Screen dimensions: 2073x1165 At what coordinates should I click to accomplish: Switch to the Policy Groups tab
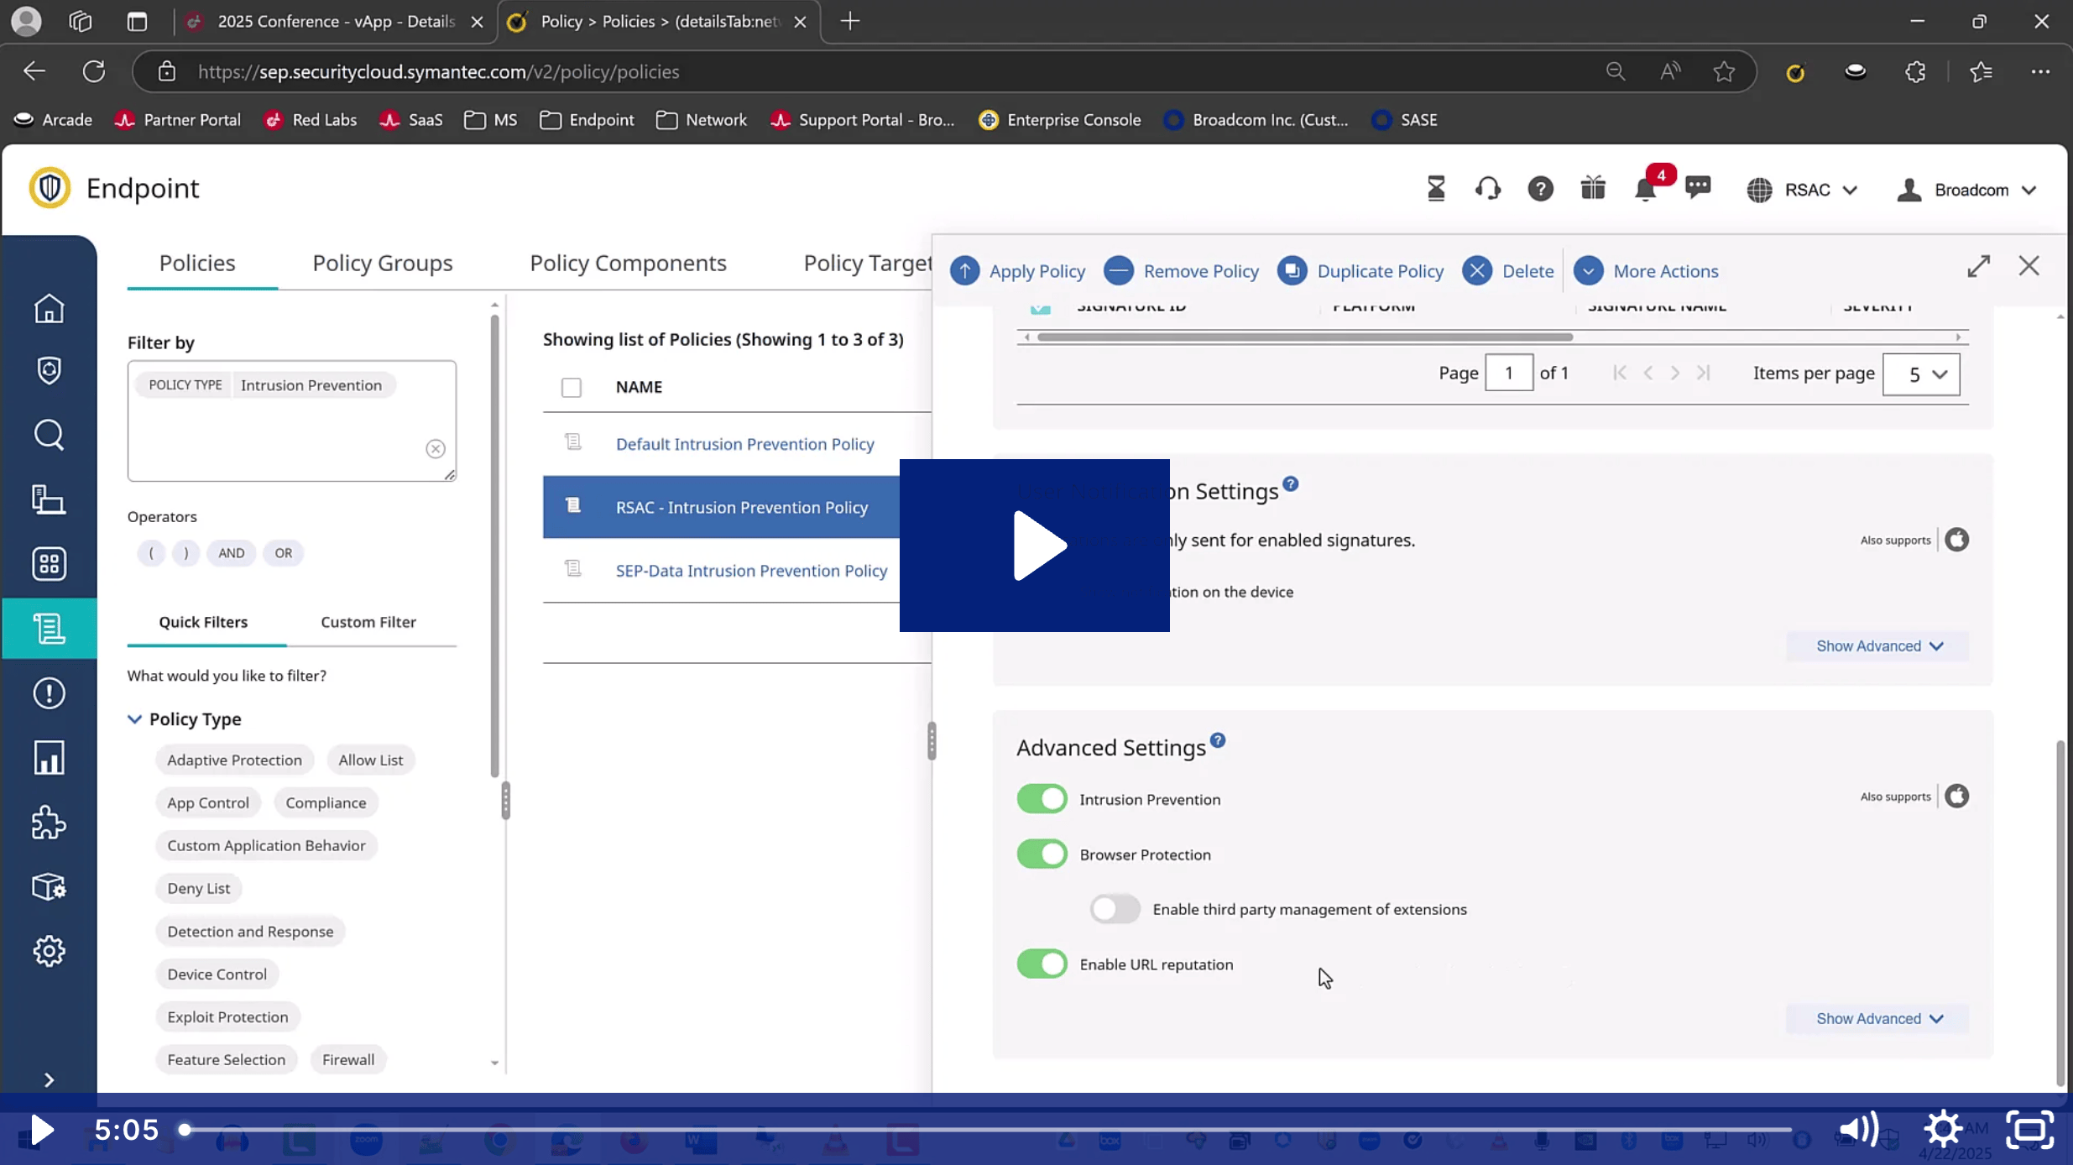coord(382,264)
